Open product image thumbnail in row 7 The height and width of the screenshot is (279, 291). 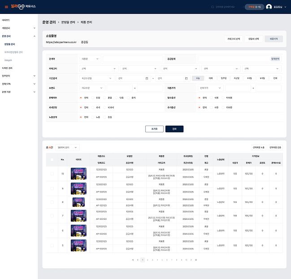78,216
